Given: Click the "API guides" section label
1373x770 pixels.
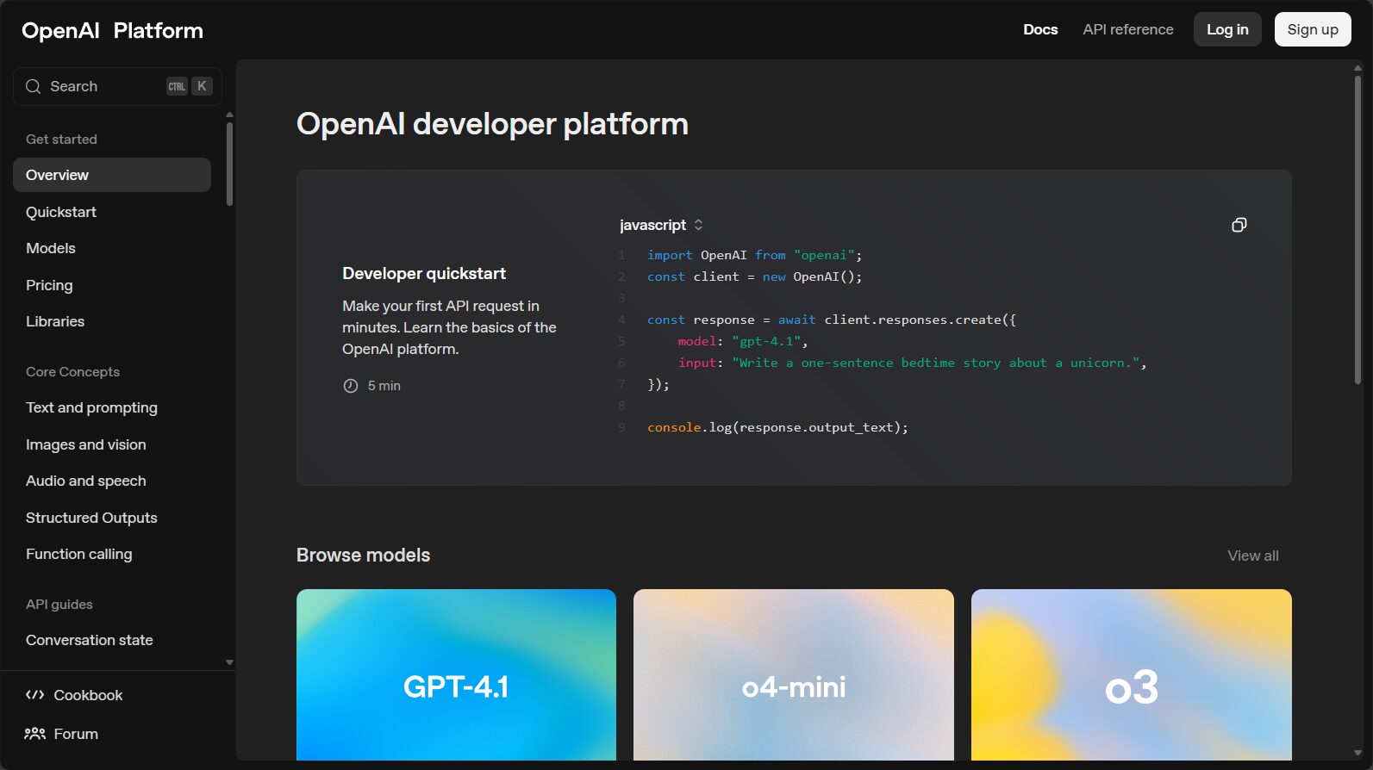Looking at the screenshot, I should [x=59, y=604].
